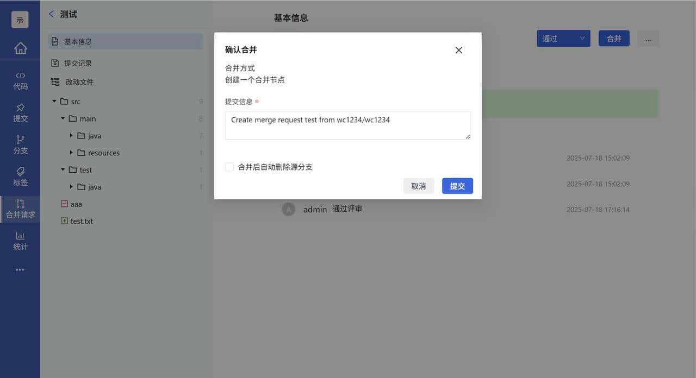
Task: Open the 统计 (Statistics) sidebar icon
Action: click(x=20, y=241)
